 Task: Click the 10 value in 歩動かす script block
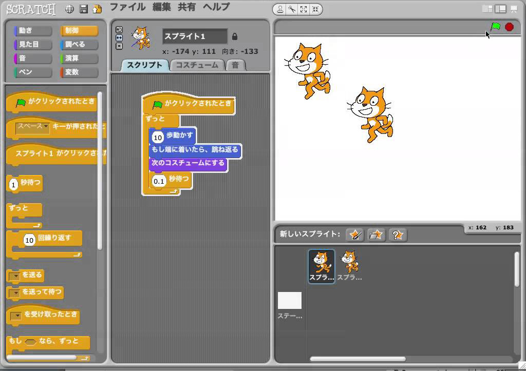tap(158, 138)
